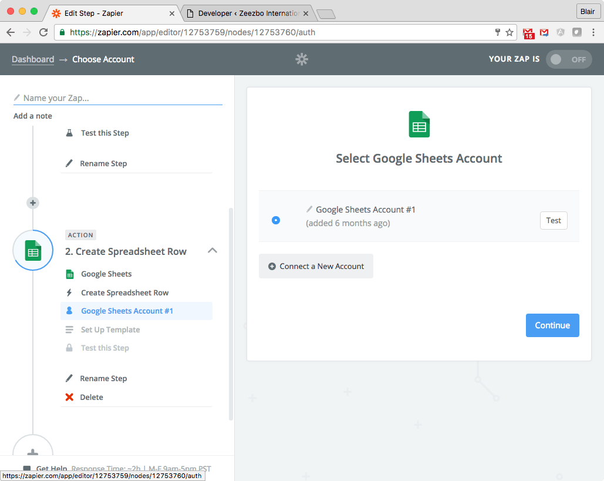Click upper Rename Step item
The width and height of the screenshot is (604, 481).
103,163
